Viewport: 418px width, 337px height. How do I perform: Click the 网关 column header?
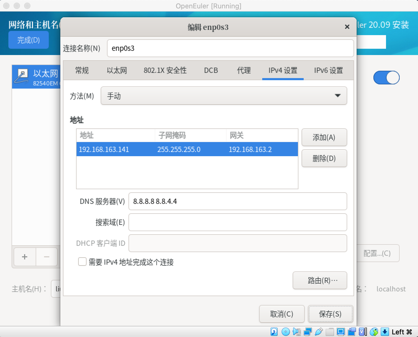coord(262,135)
